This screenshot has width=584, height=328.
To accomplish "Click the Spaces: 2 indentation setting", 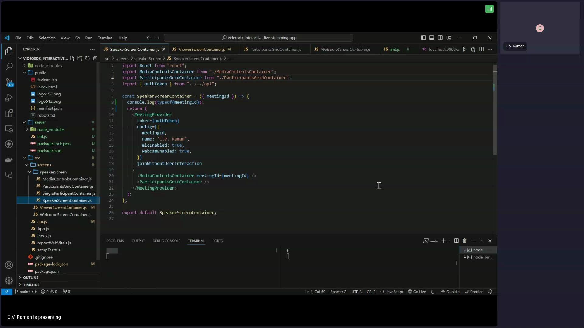I will 338,292.
